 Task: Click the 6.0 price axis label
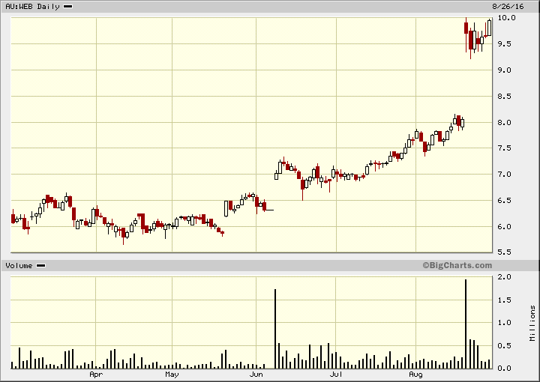coord(506,227)
